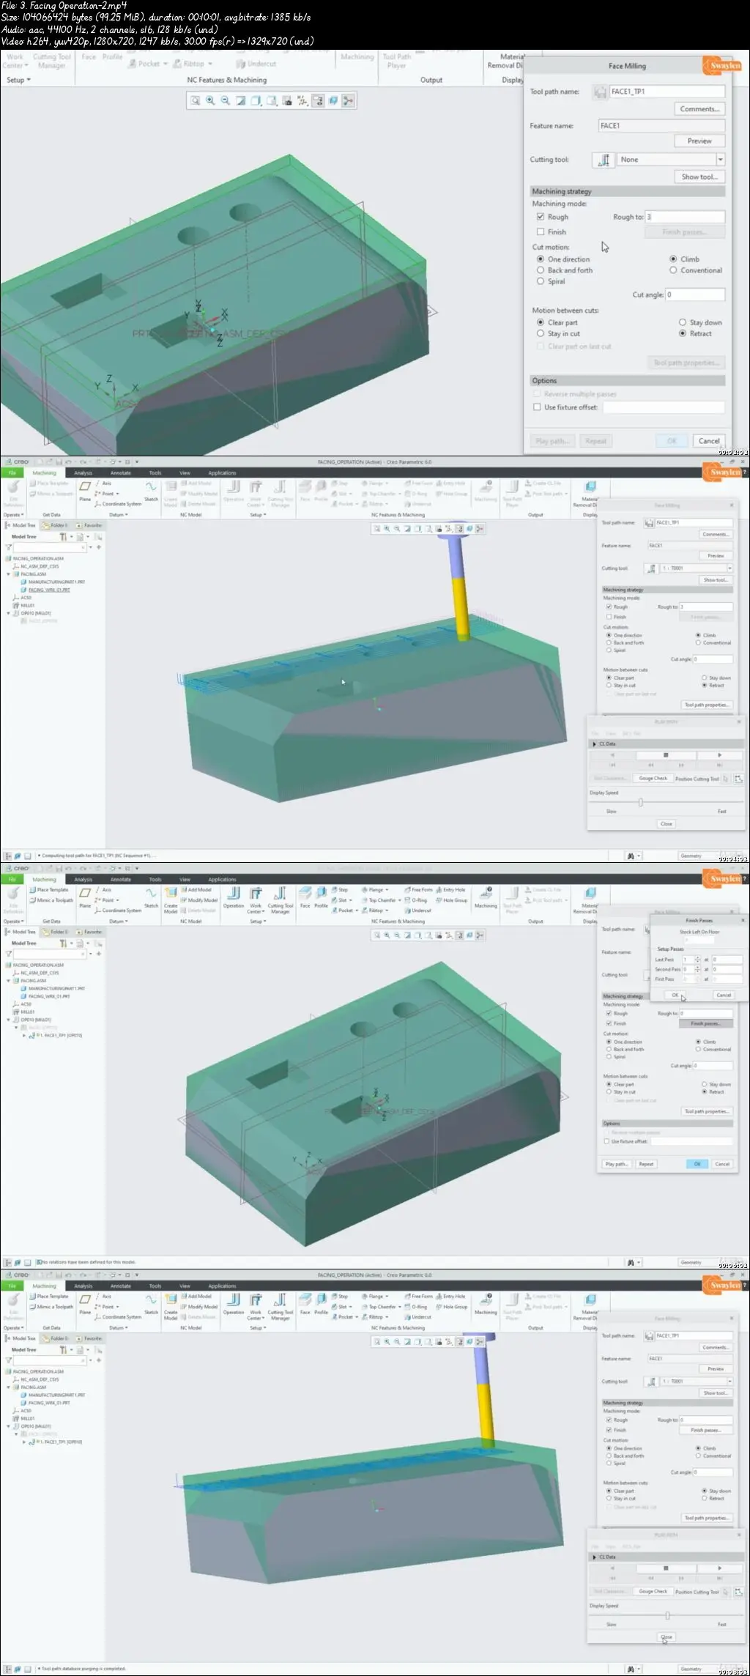
Task: Click the Machining icon in the third frame ribbon
Action: point(486,897)
